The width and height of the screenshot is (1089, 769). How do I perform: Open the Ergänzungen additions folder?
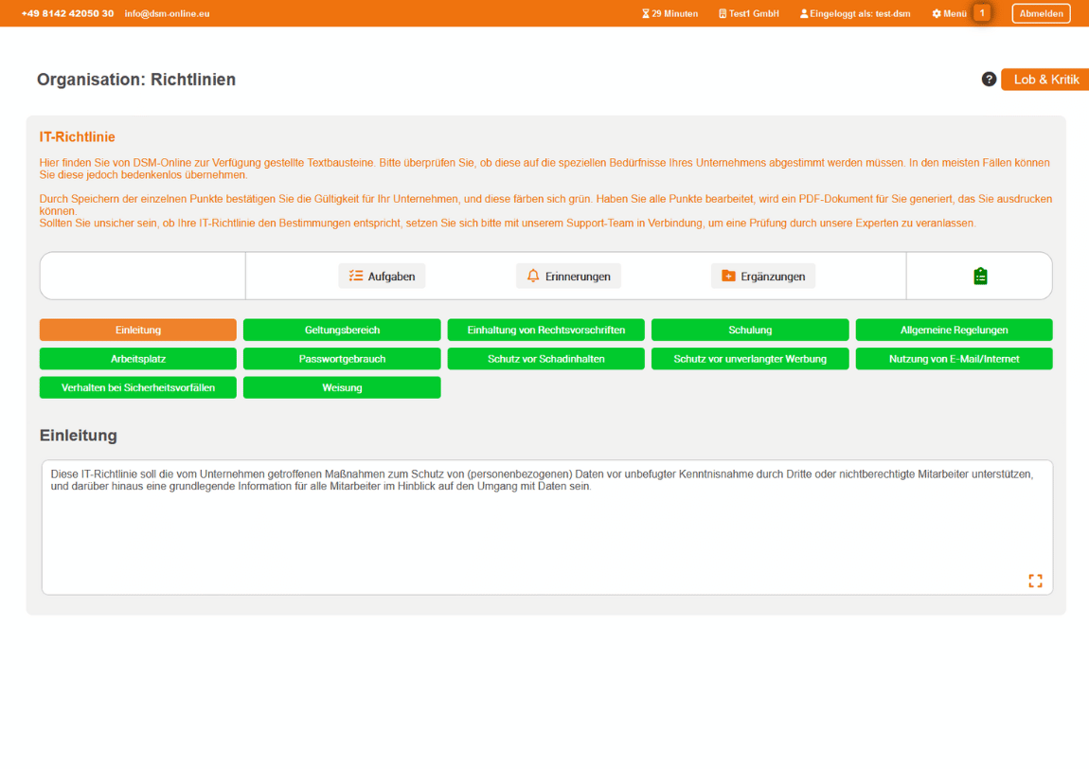pyautogui.click(x=762, y=276)
